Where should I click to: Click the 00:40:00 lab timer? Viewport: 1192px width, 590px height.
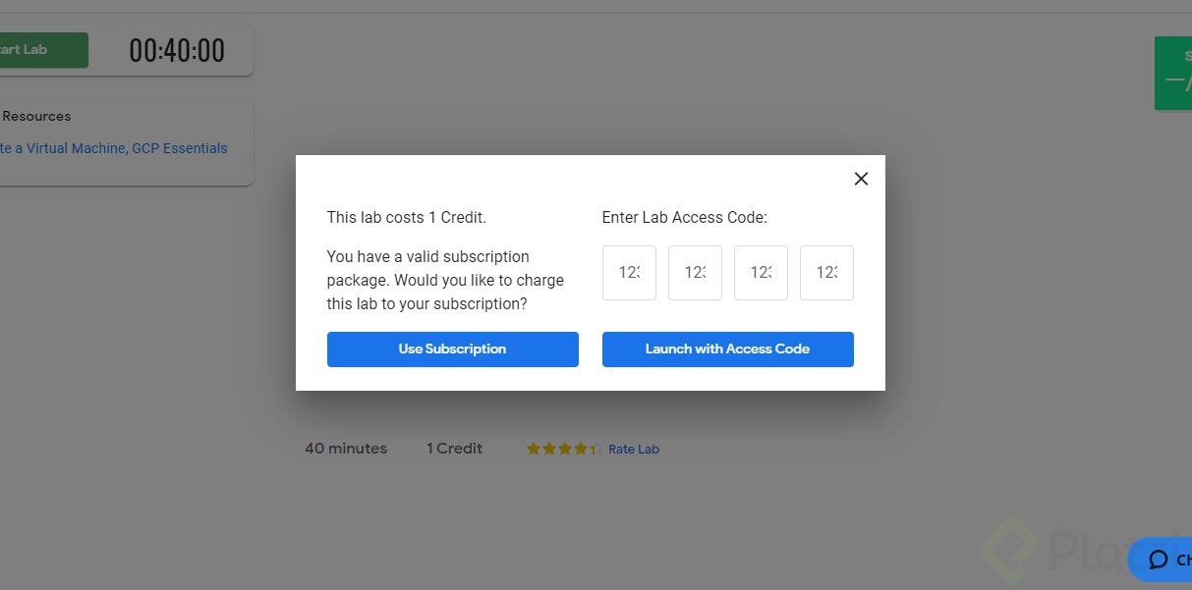[177, 51]
